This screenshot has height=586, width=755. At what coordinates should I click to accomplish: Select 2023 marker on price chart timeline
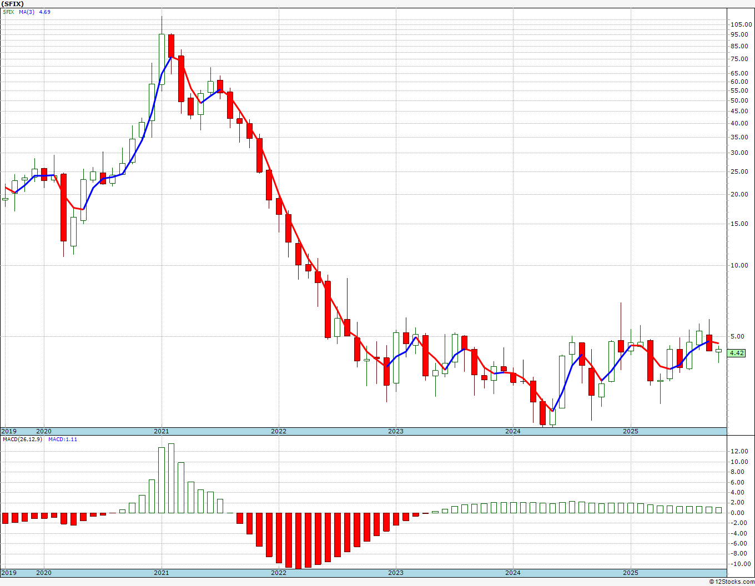tap(395, 431)
